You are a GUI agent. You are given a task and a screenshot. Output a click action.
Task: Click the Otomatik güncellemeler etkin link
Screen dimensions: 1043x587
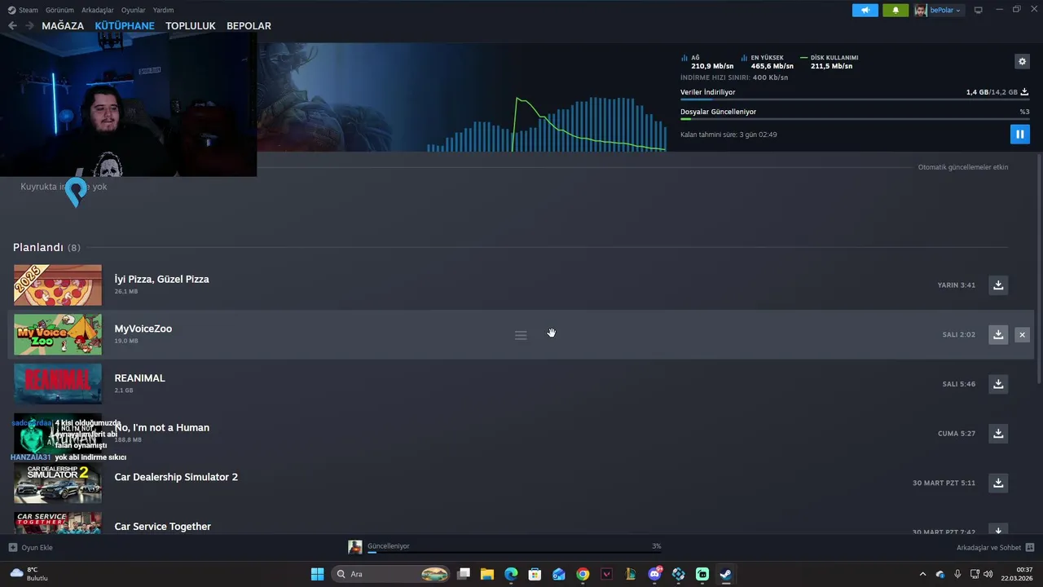pyautogui.click(x=963, y=167)
